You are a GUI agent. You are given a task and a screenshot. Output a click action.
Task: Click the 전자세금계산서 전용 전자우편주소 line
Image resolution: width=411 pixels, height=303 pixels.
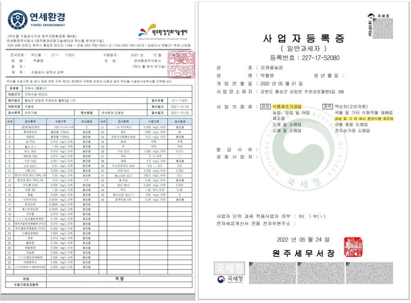point(255,224)
